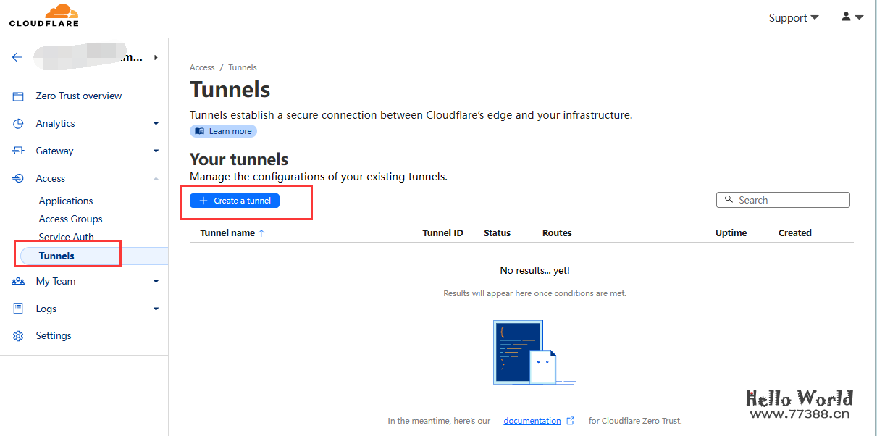Open the Support dropdown menu
The image size is (877, 436).
click(793, 18)
